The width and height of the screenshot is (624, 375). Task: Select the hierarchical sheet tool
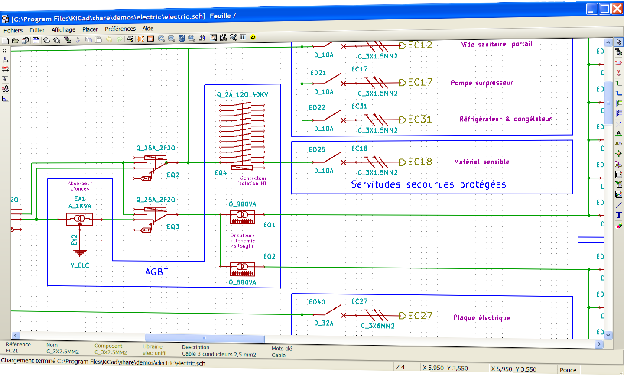(619, 175)
